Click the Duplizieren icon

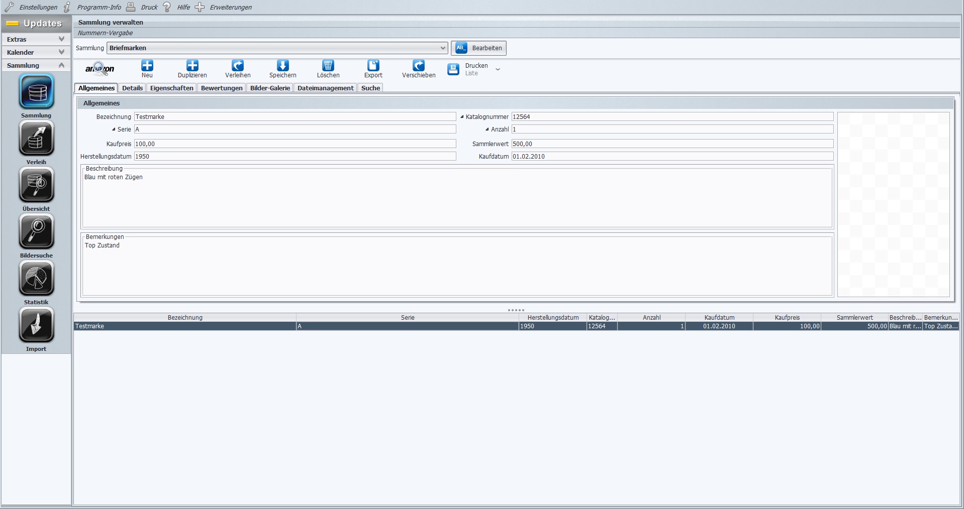point(192,65)
